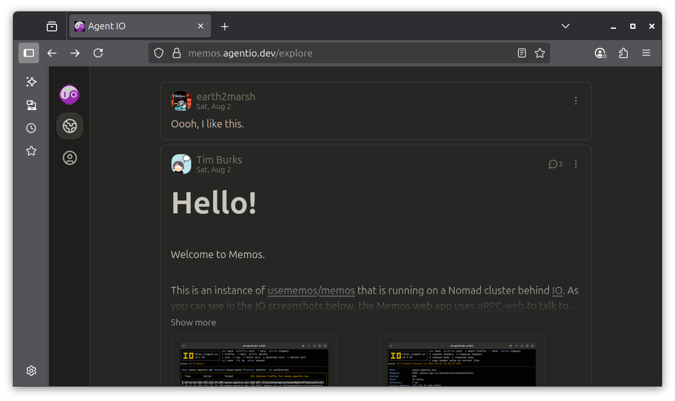Bookmark this page with the star
675x401 pixels.
[x=539, y=53]
